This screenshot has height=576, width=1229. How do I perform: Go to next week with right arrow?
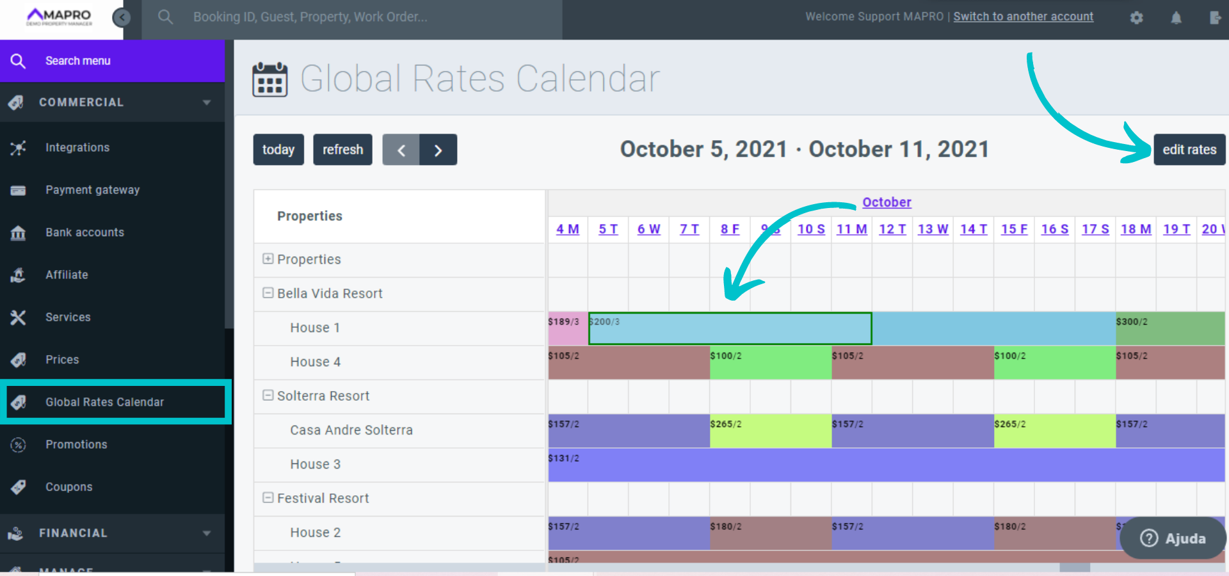pos(438,150)
